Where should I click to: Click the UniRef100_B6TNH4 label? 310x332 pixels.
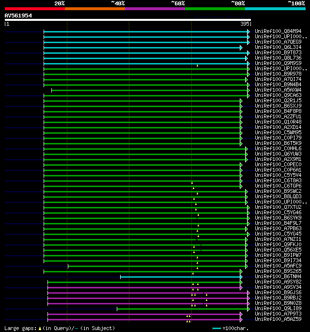click(278, 277)
